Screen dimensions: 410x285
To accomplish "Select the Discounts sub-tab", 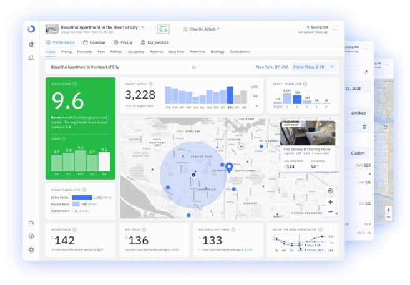I will pos(84,52).
